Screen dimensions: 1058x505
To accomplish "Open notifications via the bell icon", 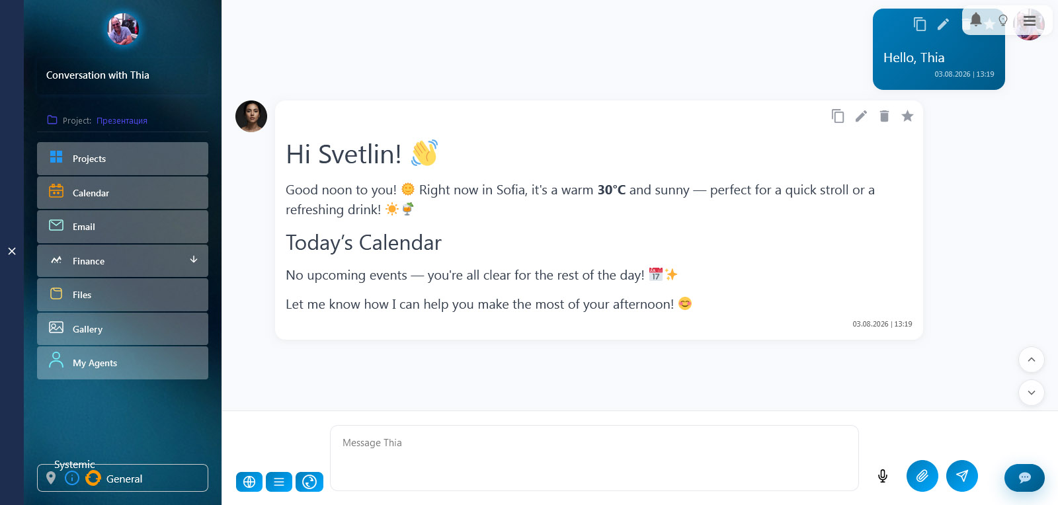I will point(976,20).
